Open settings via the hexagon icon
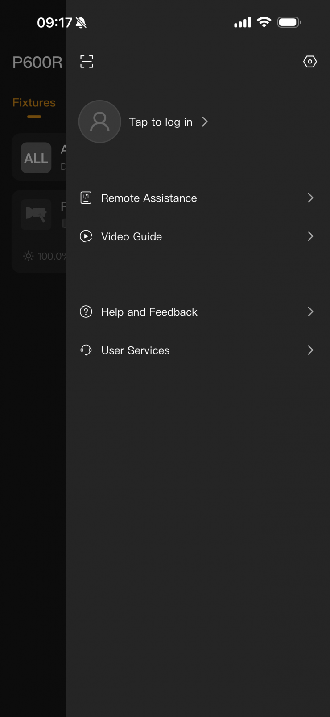The image size is (330, 717). point(310,62)
